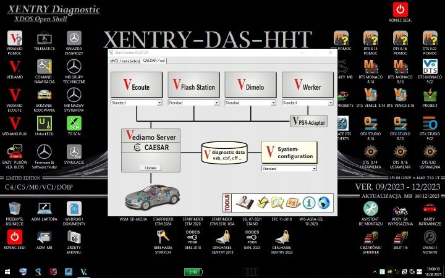Image resolution: width=445 pixels, height=278 pixels.
Task: Click the info tool icon
Action: 309,203
